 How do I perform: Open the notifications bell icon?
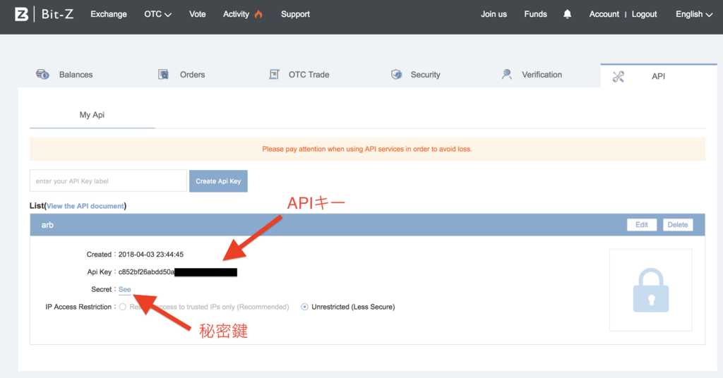[567, 14]
